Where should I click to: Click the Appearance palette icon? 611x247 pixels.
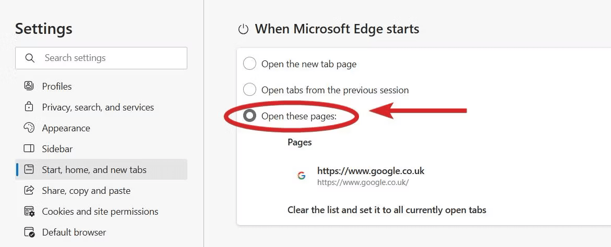(x=29, y=128)
